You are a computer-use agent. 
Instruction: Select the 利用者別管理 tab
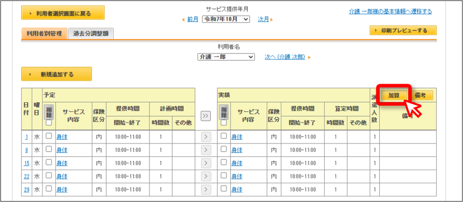tap(44, 33)
